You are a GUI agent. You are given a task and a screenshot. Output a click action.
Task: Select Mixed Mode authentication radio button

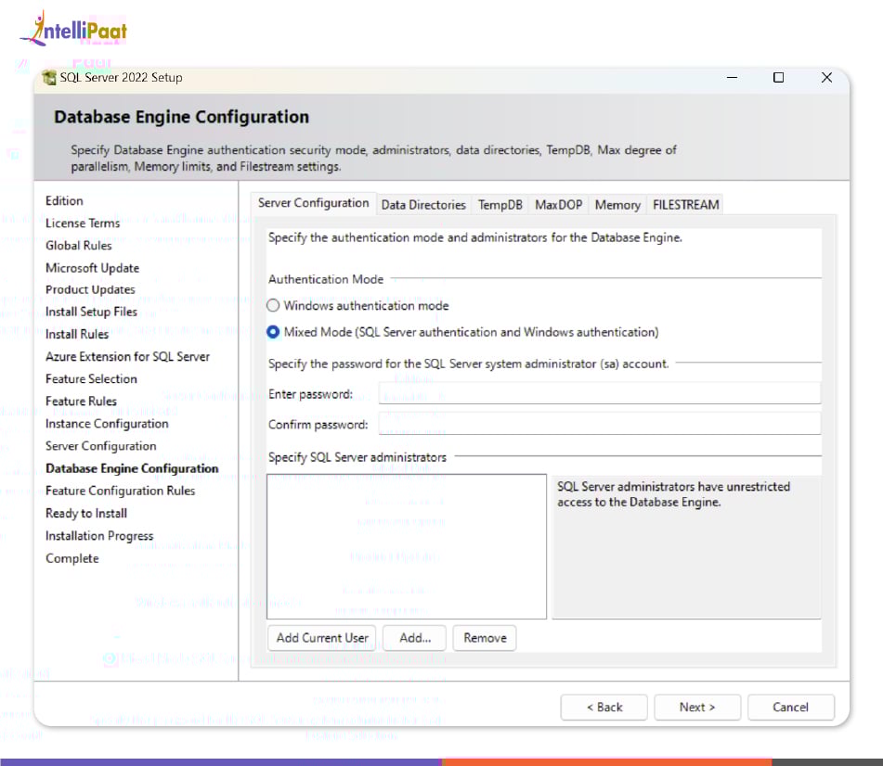click(x=273, y=332)
